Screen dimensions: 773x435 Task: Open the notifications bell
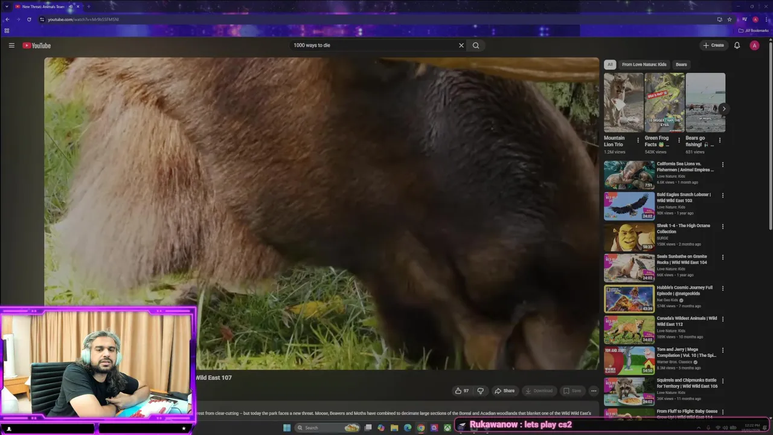click(737, 45)
